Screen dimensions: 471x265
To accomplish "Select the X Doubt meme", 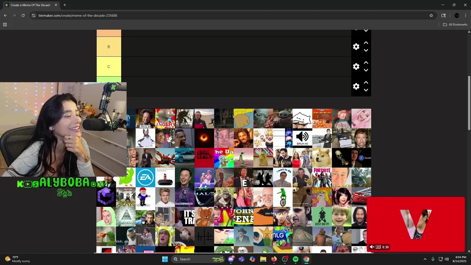I will coord(361,158).
